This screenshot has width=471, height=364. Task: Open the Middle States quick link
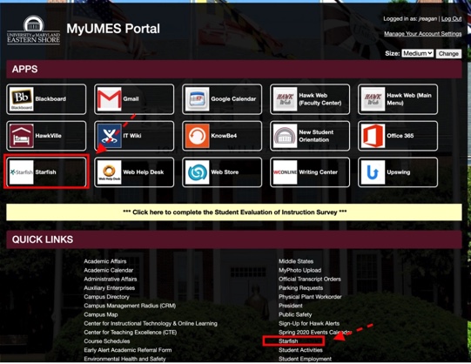(x=296, y=261)
